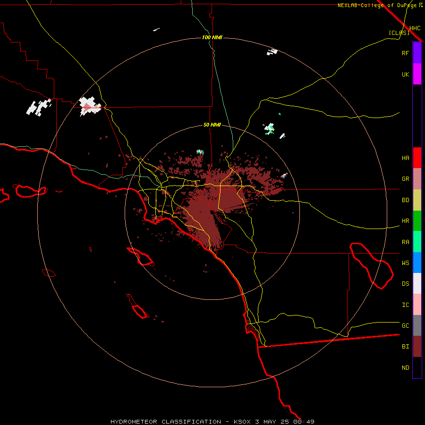Click the RF purple legend swatch

pos(417,53)
